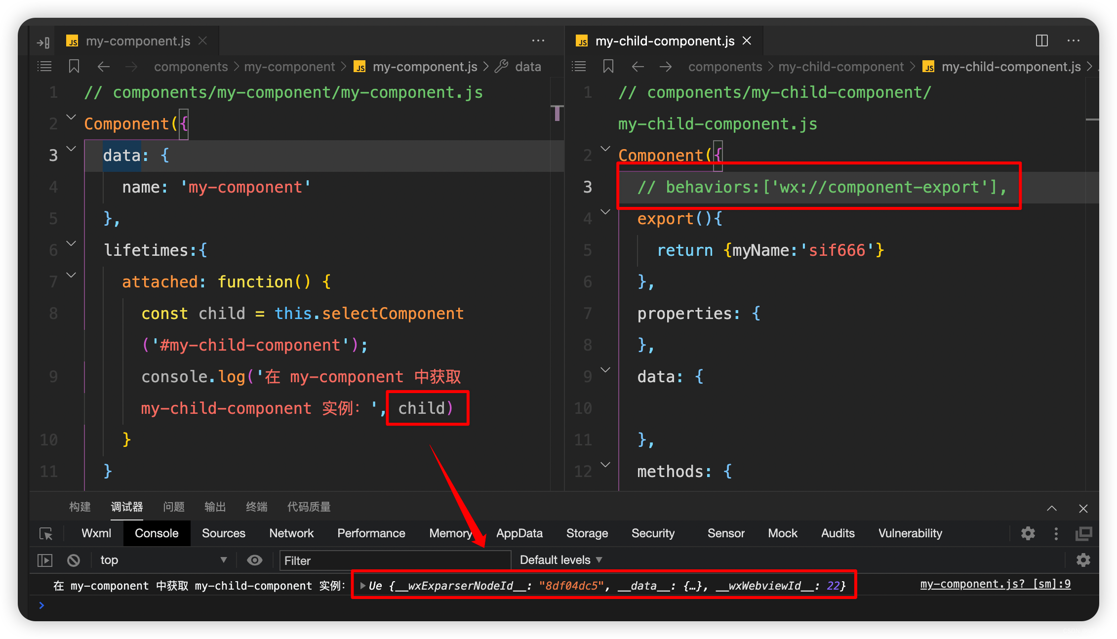
Task: Open the Wxml devtools tab
Action: [x=96, y=533]
